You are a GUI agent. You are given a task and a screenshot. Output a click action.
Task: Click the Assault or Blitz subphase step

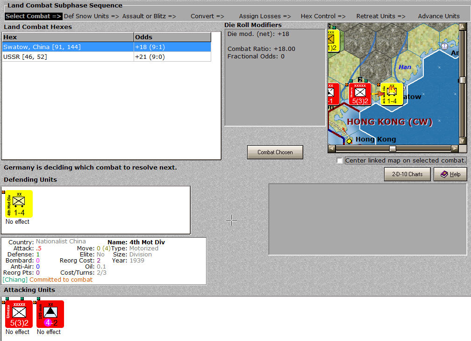[149, 16]
